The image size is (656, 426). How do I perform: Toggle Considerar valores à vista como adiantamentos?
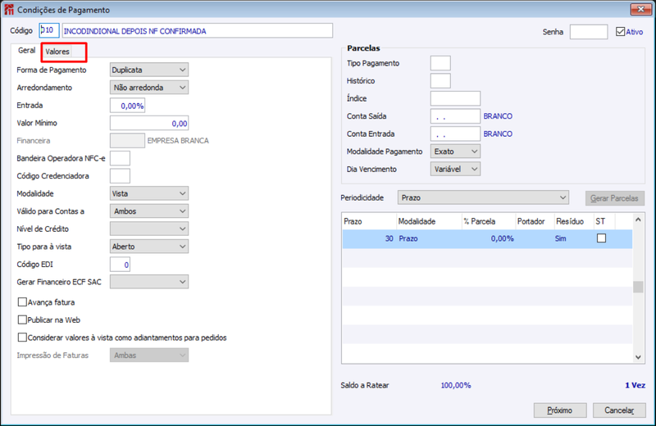coord(22,338)
